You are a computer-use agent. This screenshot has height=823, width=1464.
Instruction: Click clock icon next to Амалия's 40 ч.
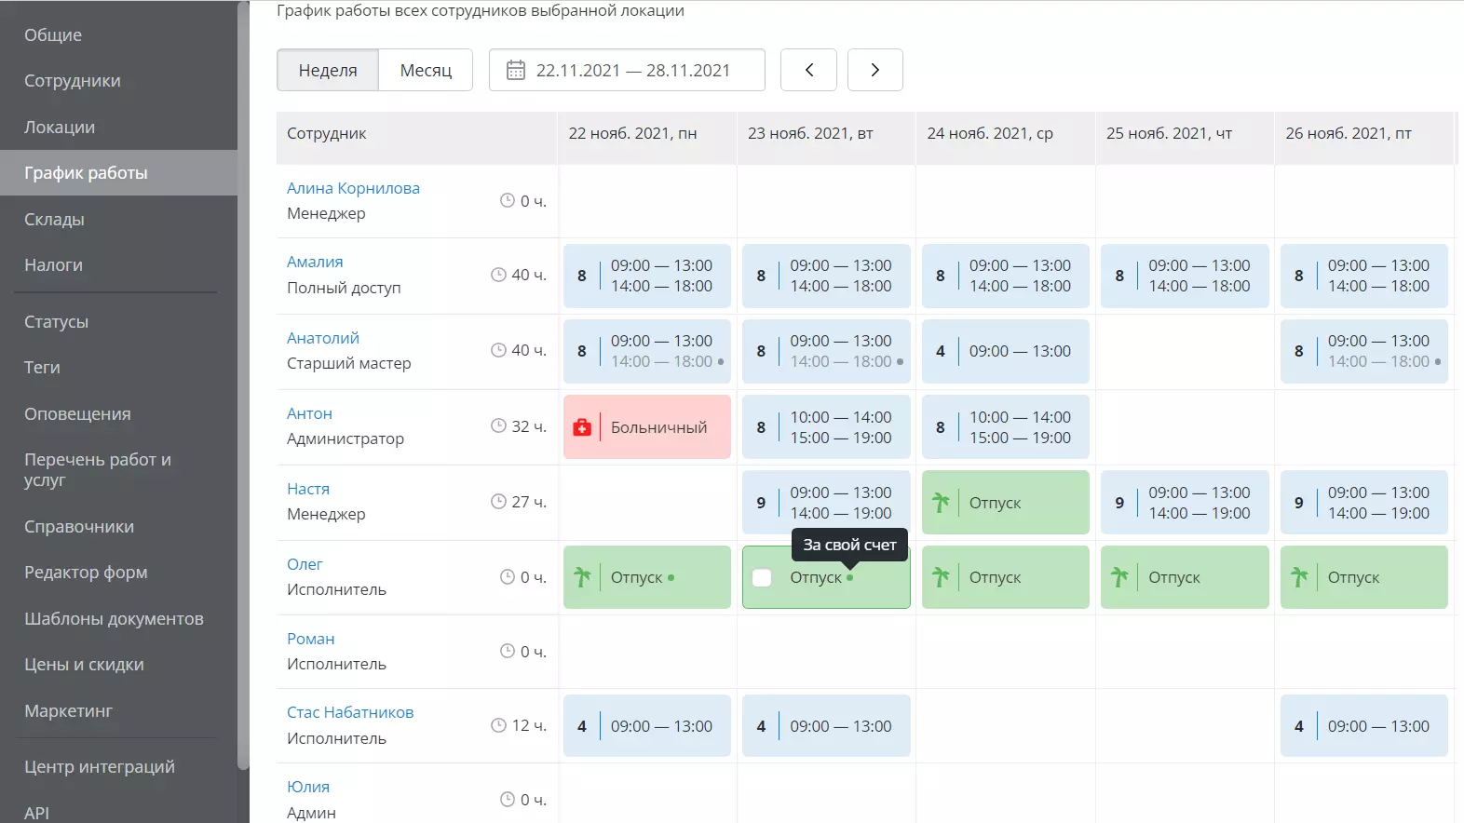498,275
